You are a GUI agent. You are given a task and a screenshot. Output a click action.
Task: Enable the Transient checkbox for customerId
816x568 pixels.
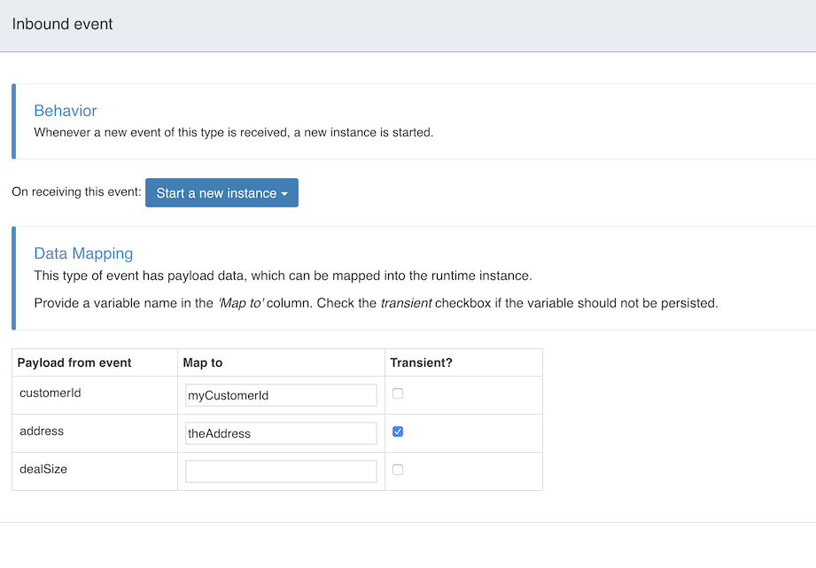pyautogui.click(x=398, y=393)
